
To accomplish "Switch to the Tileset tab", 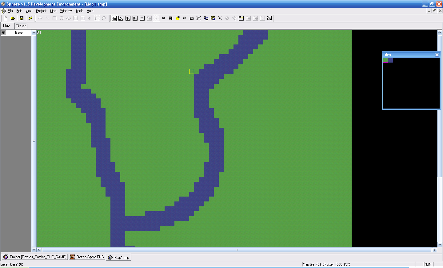I will (21, 26).
